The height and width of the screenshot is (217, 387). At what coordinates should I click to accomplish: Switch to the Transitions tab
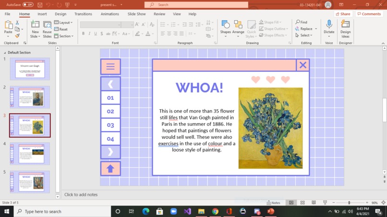tap(83, 14)
